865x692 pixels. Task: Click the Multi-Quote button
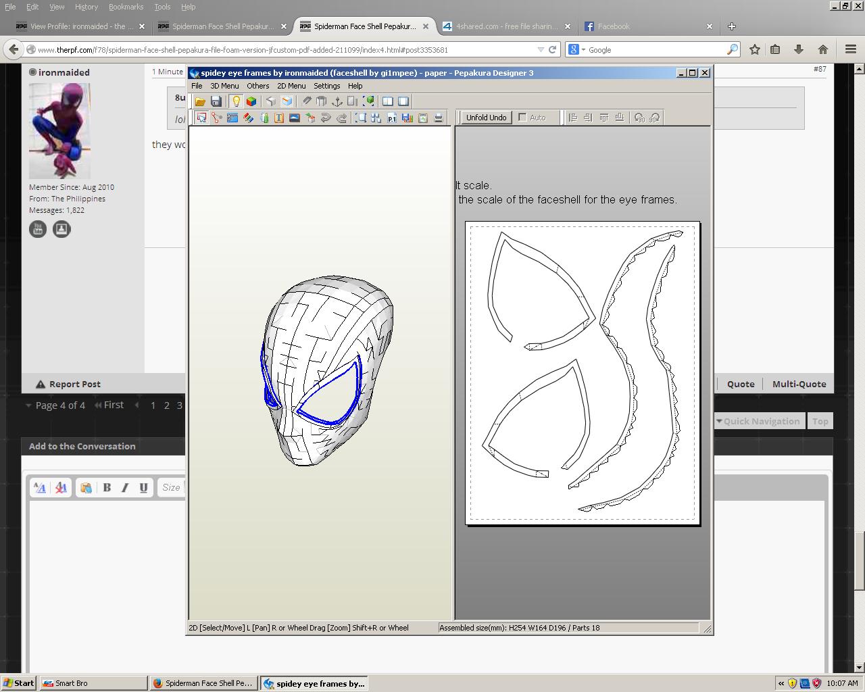pyautogui.click(x=799, y=384)
